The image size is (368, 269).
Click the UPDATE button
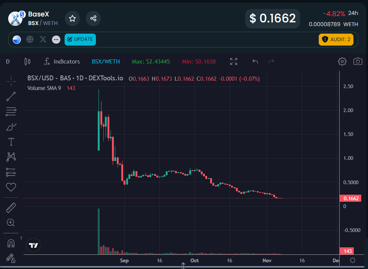tap(80, 39)
